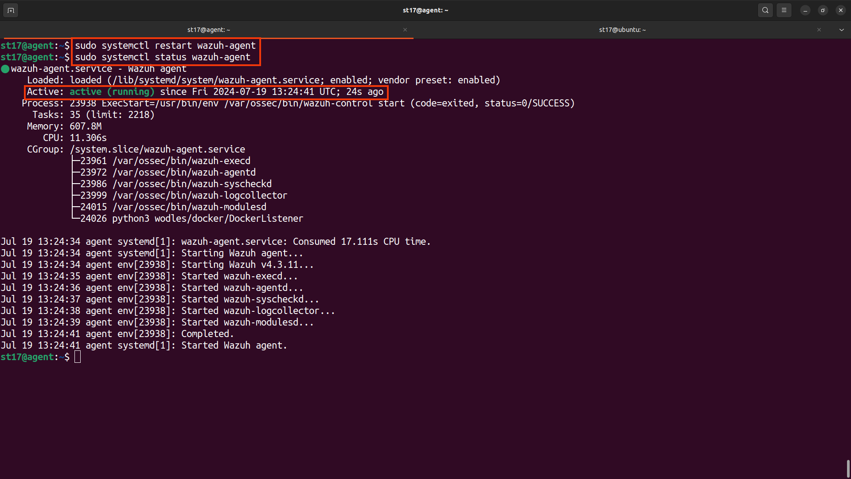Screen dimensions: 851x479
Task: Open the terminal search
Action: [765, 10]
